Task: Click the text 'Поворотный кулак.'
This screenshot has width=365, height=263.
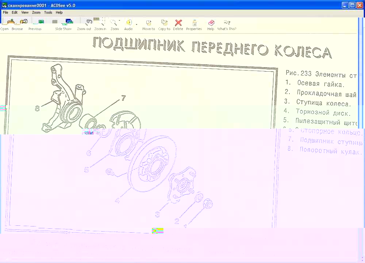Action: pos(331,151)
